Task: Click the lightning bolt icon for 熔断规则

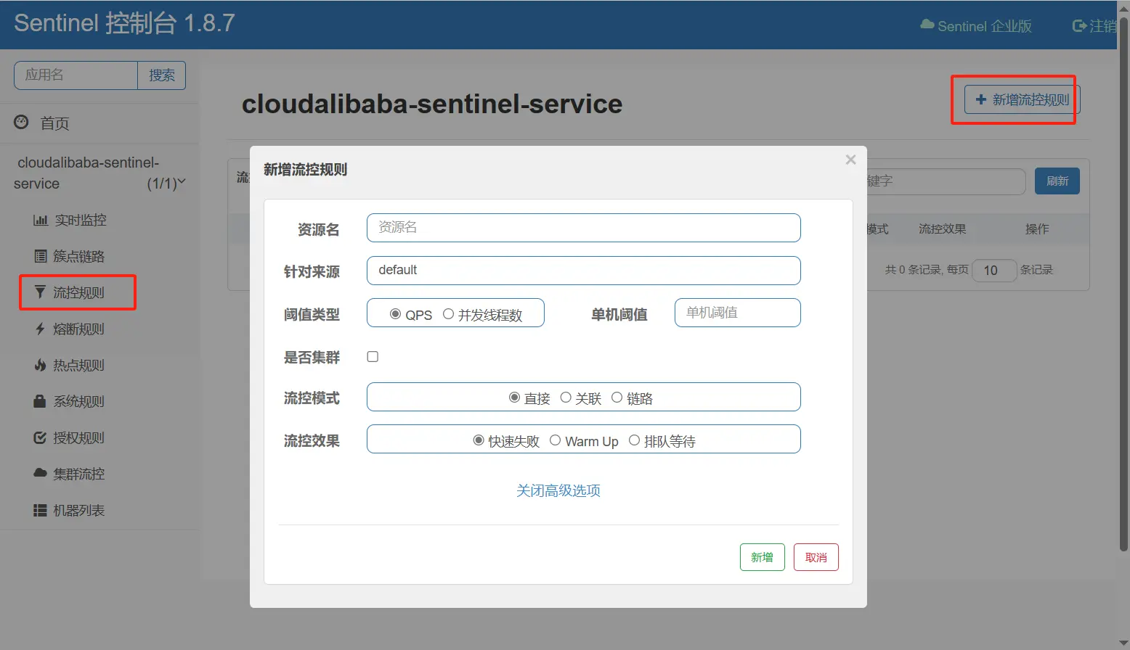Action: (x=40, y=329)
